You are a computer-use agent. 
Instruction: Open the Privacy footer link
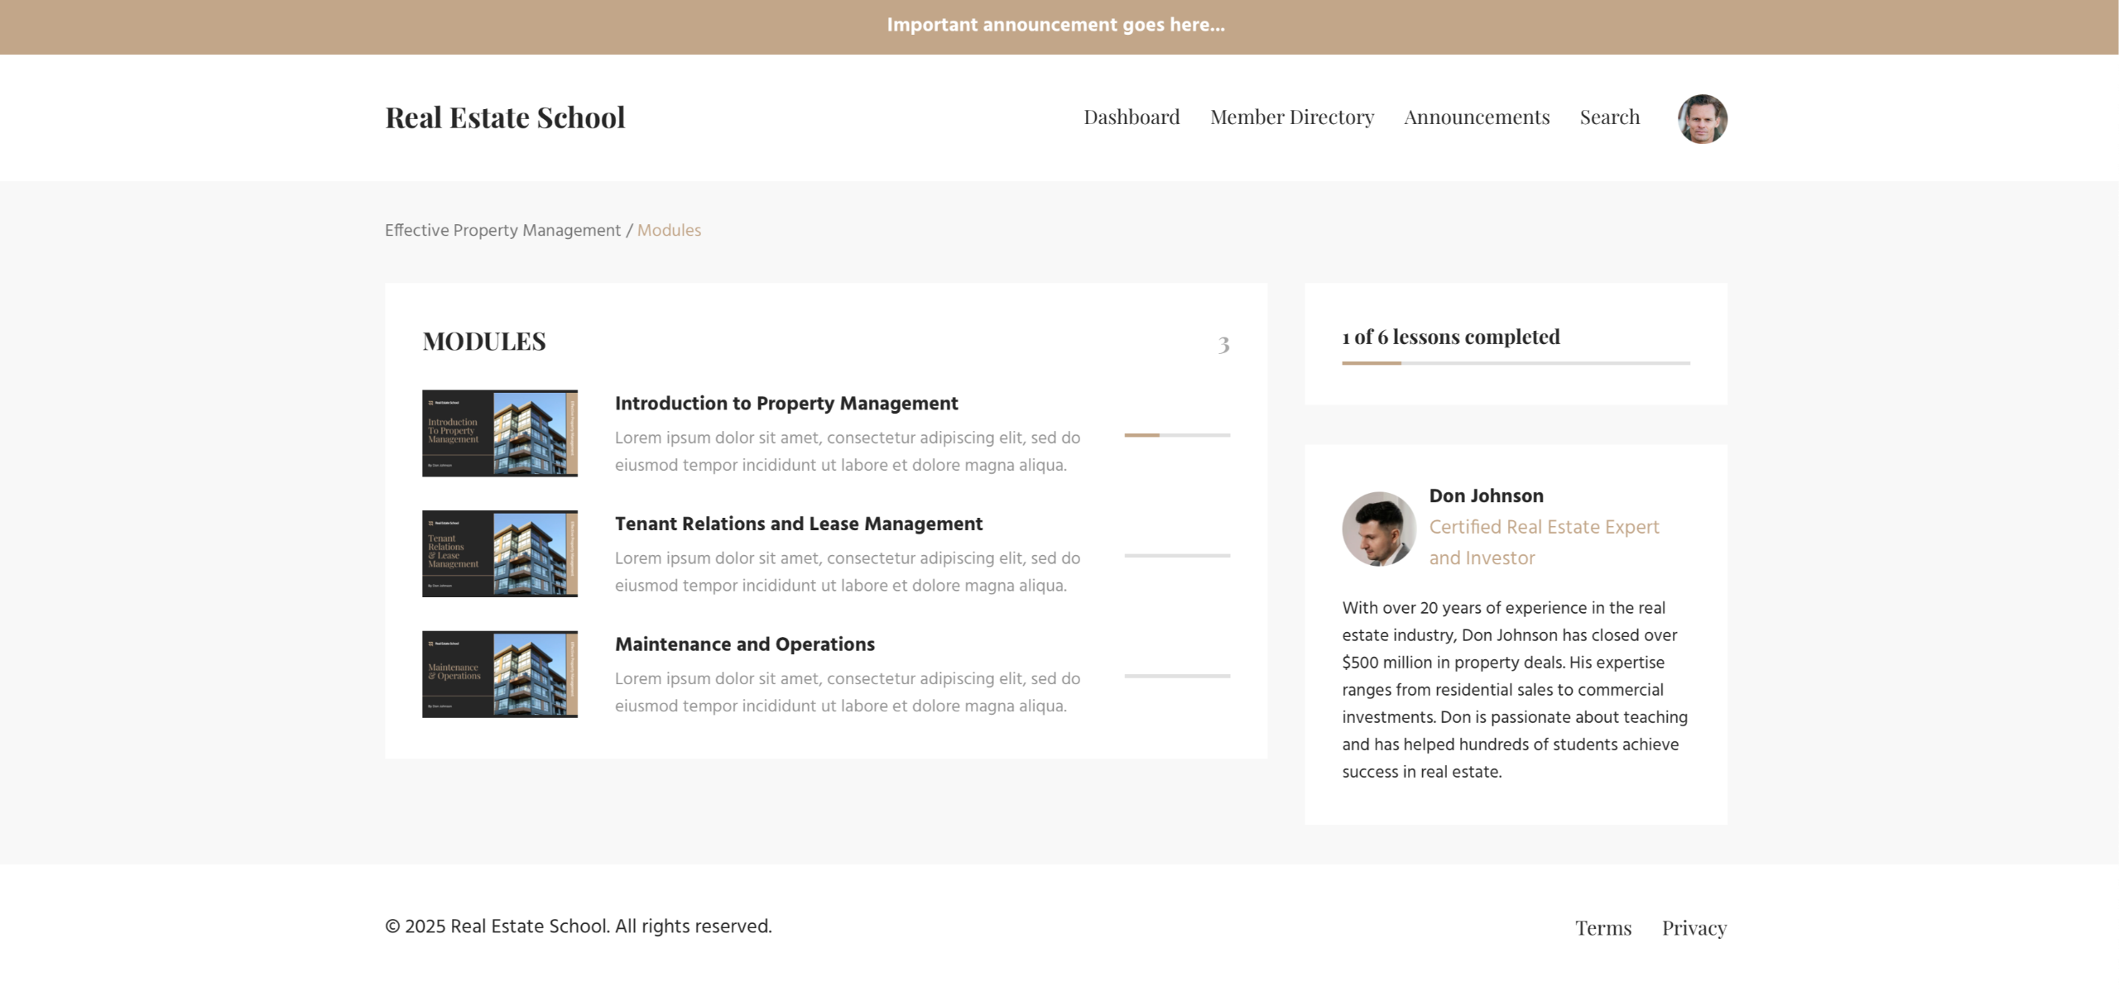[x=1694, y=928]
